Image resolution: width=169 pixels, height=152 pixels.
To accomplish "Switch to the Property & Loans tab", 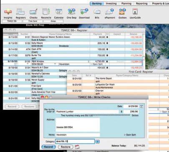I will [160, 4].
